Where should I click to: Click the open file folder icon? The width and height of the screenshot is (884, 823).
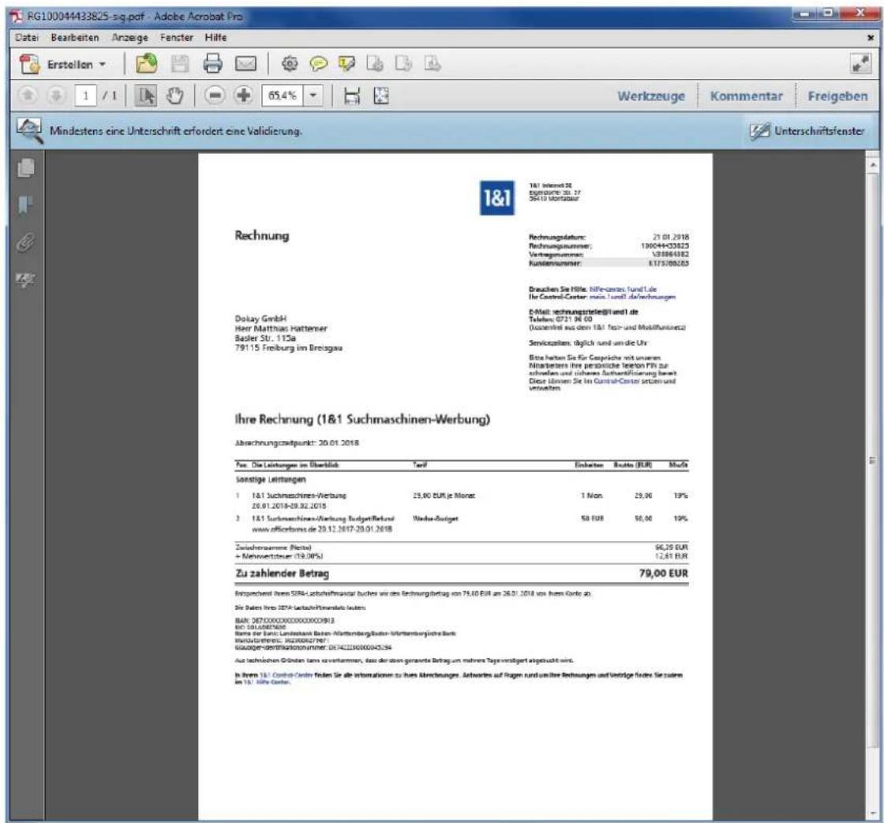147,64
